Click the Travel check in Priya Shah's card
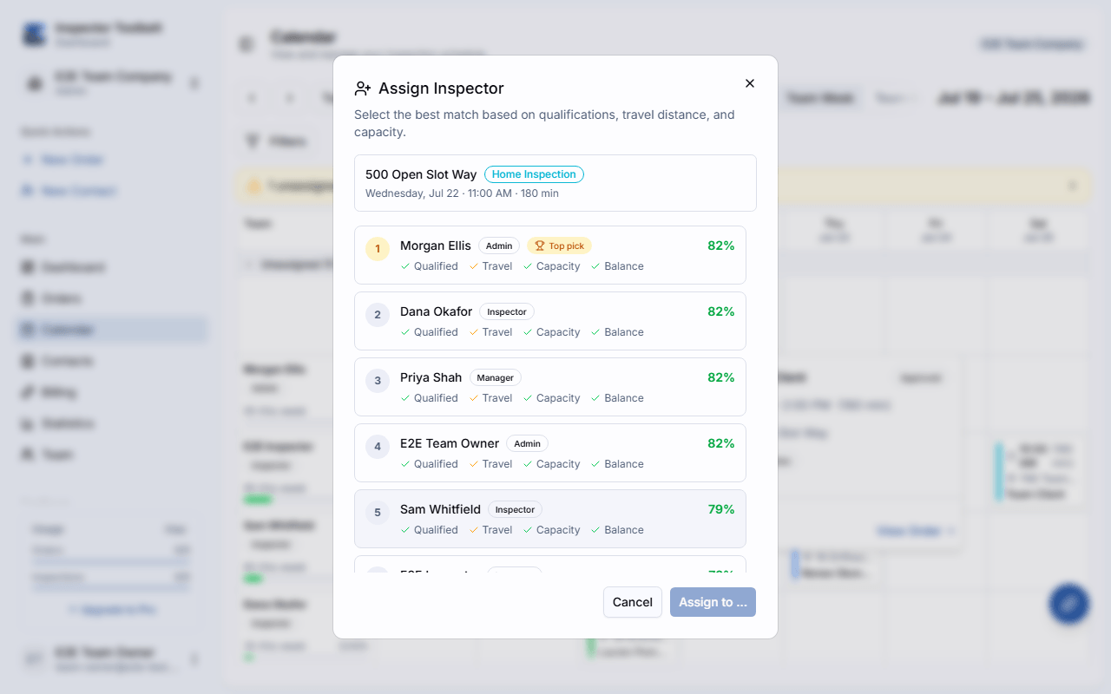Screen dimensions: 1111x694 point(491,398)
